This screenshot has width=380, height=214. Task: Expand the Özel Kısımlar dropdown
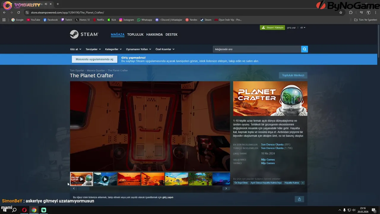[x=165, y=49]
